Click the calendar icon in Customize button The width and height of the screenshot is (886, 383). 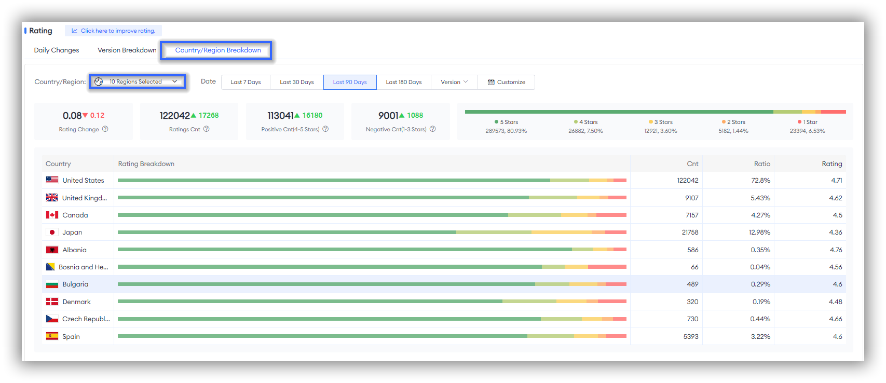[491, 82]
